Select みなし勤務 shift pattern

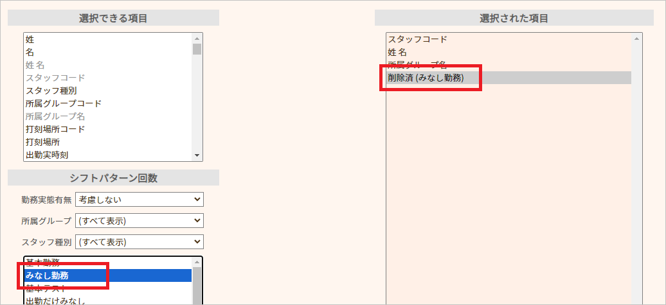click(x=47, y=275)
